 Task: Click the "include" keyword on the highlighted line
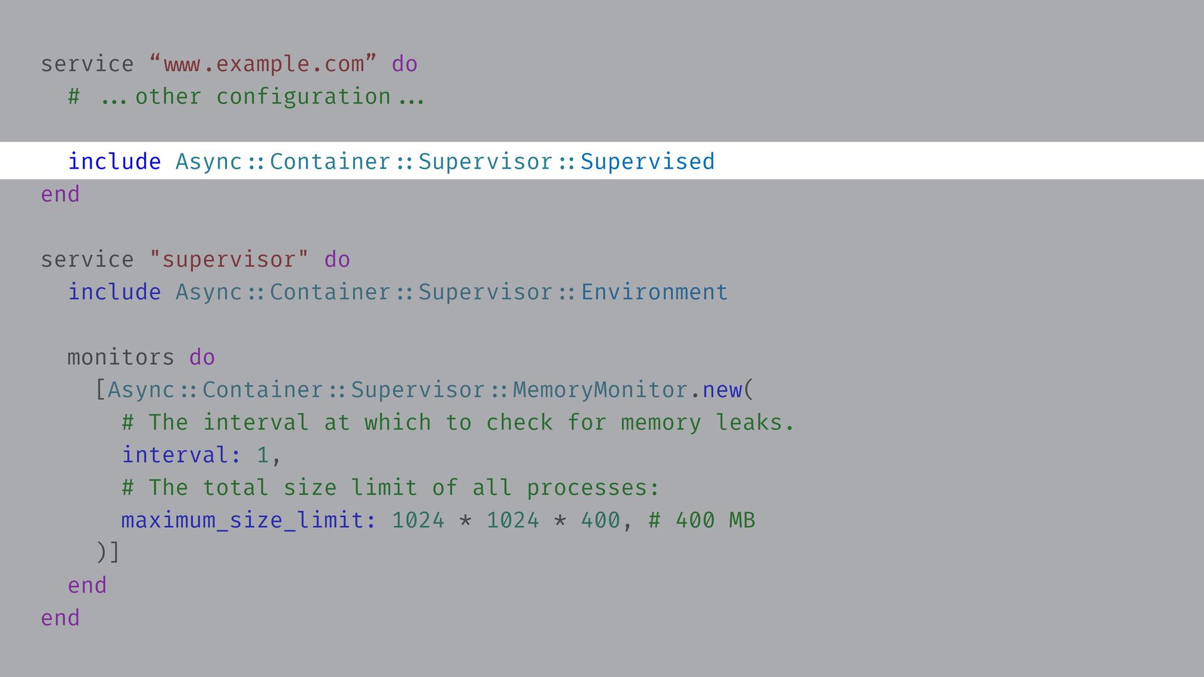(114, 162)
